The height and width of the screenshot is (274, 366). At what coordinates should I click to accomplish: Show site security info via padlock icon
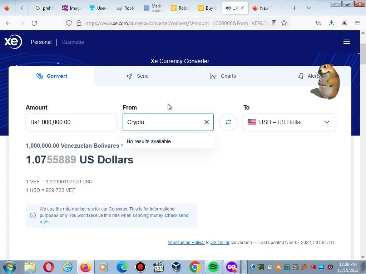click(x=79, y=23)
